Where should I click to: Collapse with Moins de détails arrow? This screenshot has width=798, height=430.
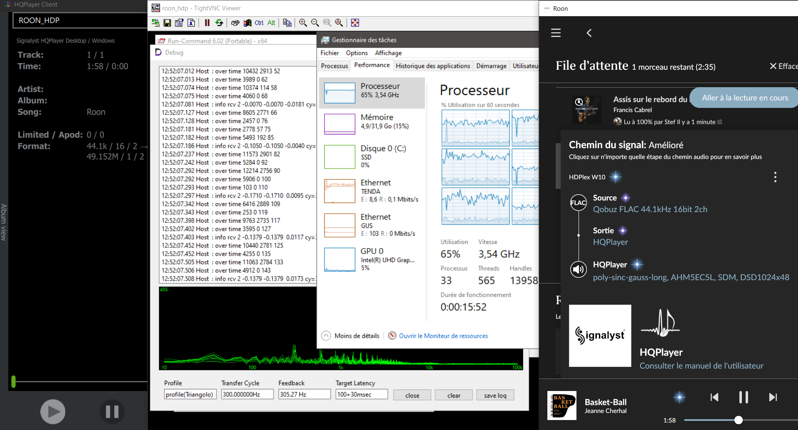(x=326, y=336)
